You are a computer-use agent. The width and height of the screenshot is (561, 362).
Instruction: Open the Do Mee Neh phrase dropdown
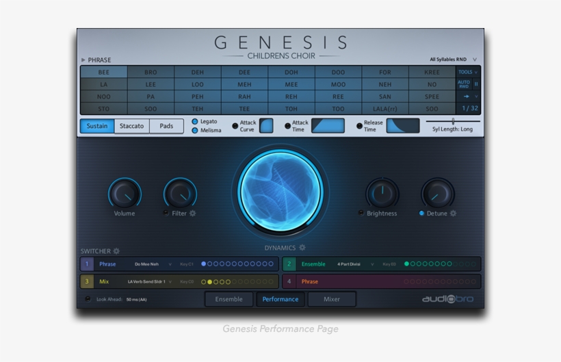click(153, 264)
